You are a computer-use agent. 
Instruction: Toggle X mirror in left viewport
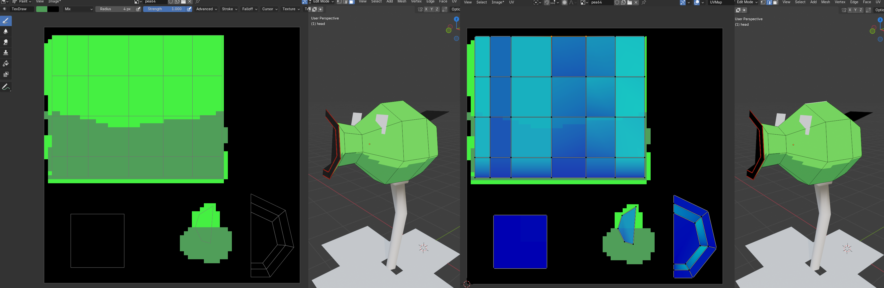[426, 9]
